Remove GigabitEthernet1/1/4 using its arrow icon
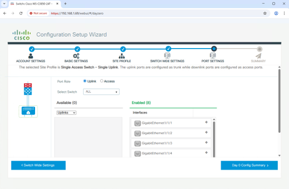 pos(206,152)
